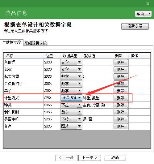Screen dimensions: 154x164
Task: Delete the 条形码 field row
Action: [x=121, y=62]
